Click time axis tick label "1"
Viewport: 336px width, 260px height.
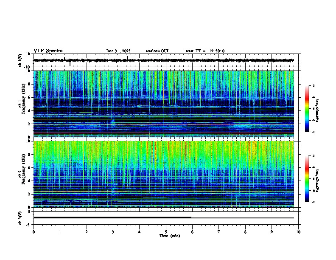pyautogui.click(x=60, y=232)
